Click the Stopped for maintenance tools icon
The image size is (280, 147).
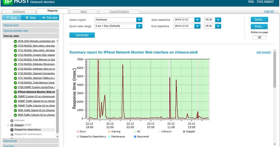[x=12, y=135]
